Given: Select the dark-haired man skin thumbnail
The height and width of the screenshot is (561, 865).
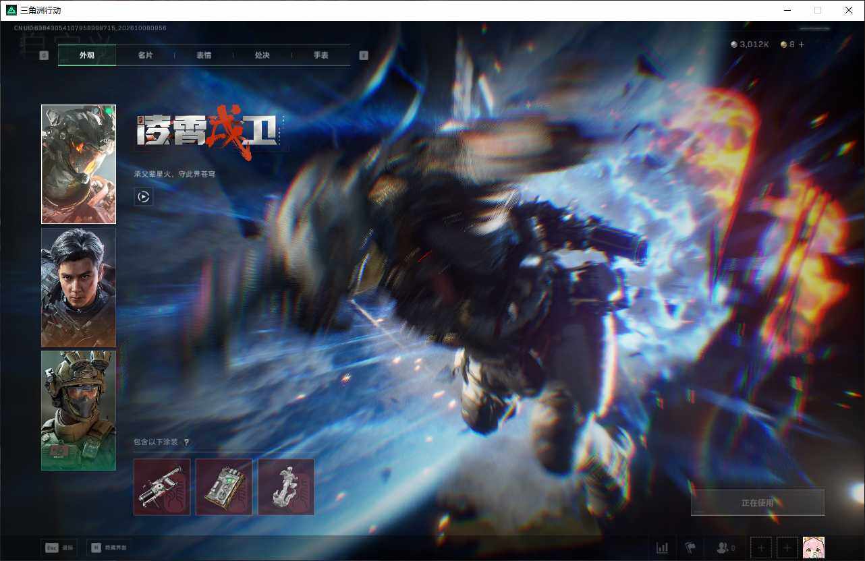Looking at the screenshot, I should pyautogui.click(x=78, y=287).
